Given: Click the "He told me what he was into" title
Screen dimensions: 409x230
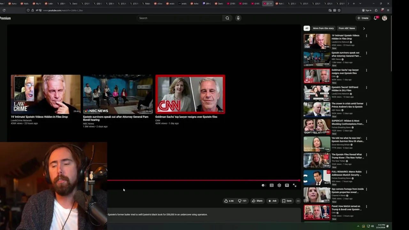Looking at the screenshot, I should pos(348,140).
